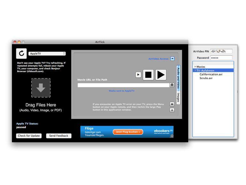Image resolution: width=246 pixels, height=185 pixels.
Task: Clear the movie URL field
Action: click(172, 85)
